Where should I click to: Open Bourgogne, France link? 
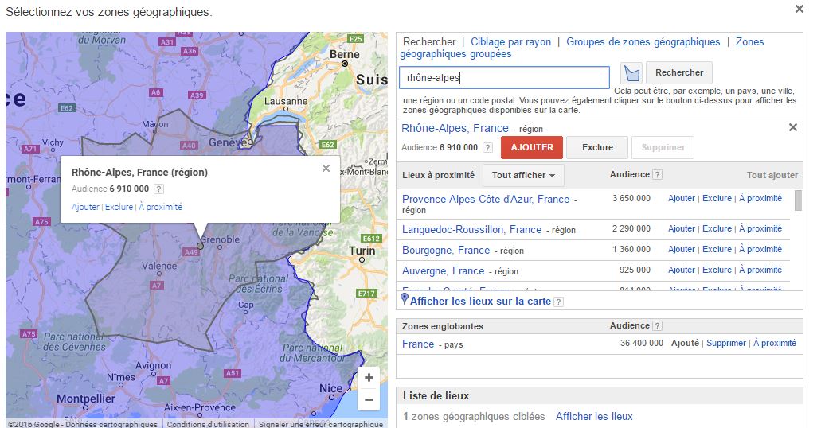[x=446, y=251]
